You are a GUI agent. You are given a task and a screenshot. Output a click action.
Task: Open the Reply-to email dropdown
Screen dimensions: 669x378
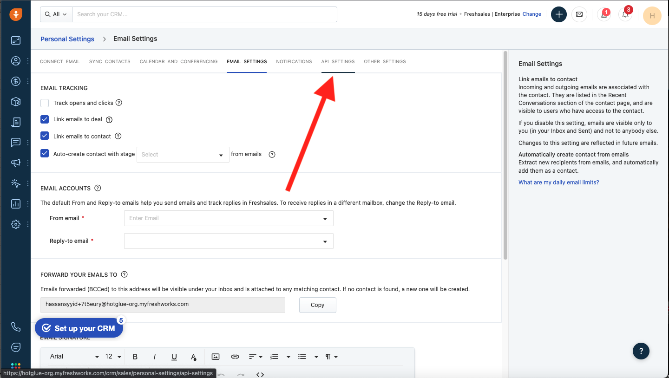coord(229,241)
